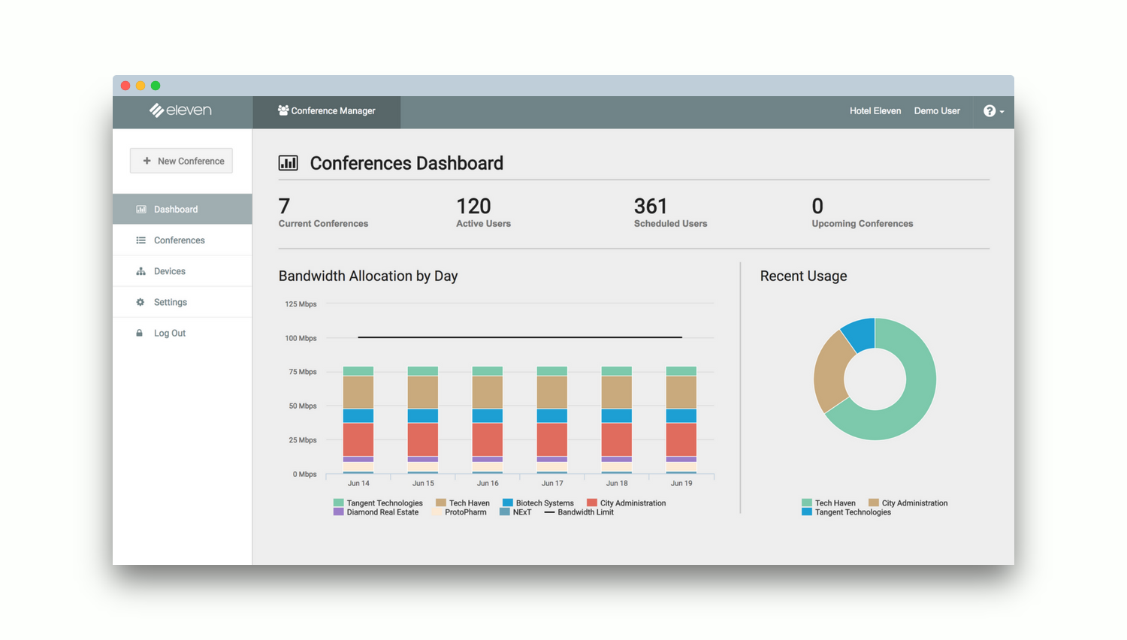Click the Jun 17 stacked bar
Viewport: 1127px width, 640px height.
coord(552,420)
